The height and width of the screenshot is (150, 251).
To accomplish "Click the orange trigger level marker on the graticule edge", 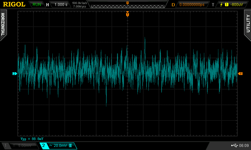I will (x=240, y=73).
